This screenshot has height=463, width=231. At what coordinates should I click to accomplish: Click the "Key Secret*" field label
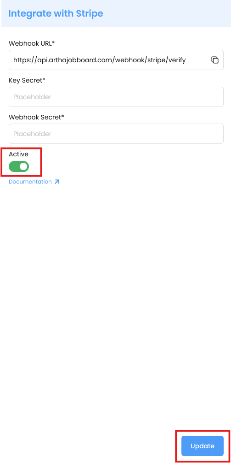click(x=27, y=80)
